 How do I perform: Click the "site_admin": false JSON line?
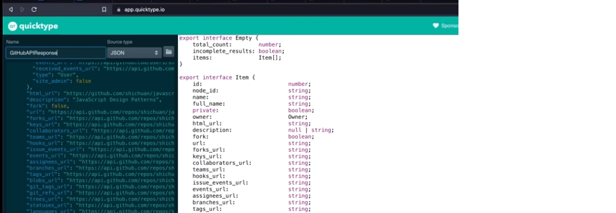62,81
